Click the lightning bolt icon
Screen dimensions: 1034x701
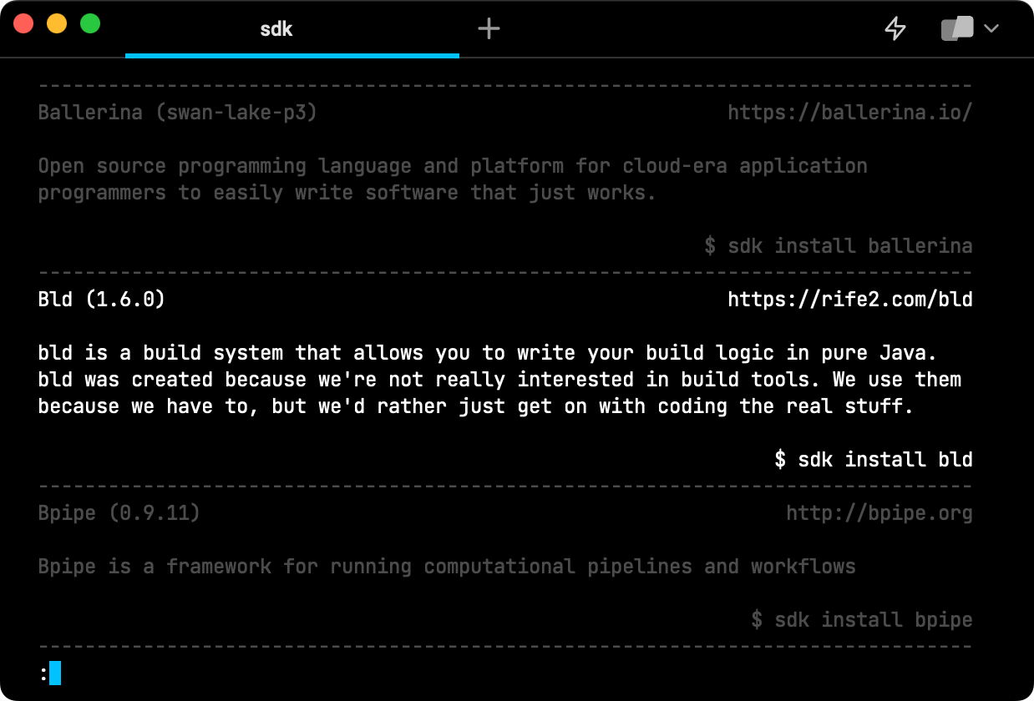895,28
